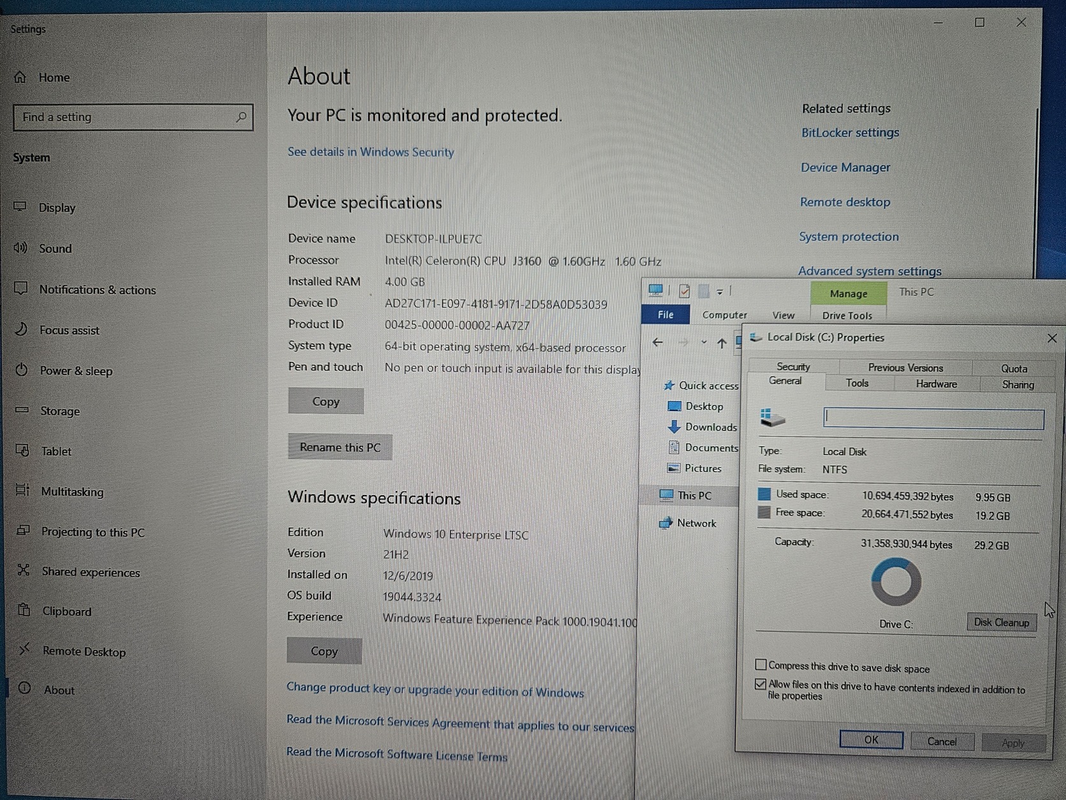Enable Compress this drive to save disk space
The image size is (1066, 800).
(761, 665)
